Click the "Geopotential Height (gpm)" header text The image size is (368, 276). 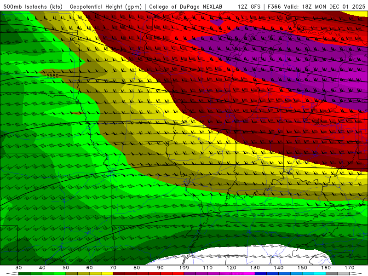pyautogui.click(x=106, y=6)
